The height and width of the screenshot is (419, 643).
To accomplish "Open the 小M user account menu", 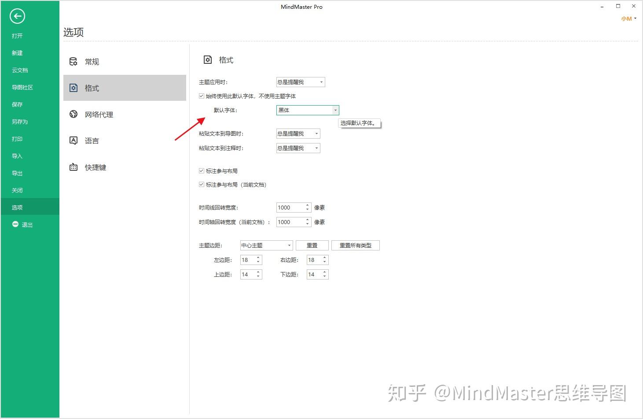I will [629, 18].
